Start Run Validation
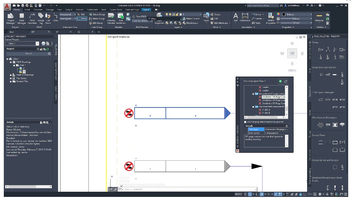 tap(121, 18)
